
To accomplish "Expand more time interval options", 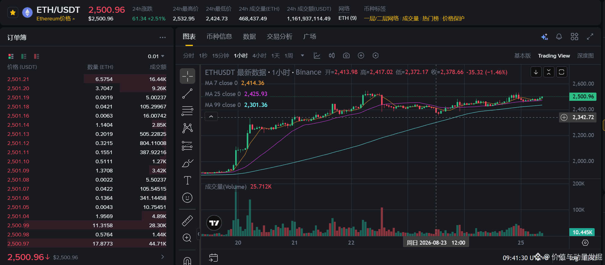I will click(302, 55).
